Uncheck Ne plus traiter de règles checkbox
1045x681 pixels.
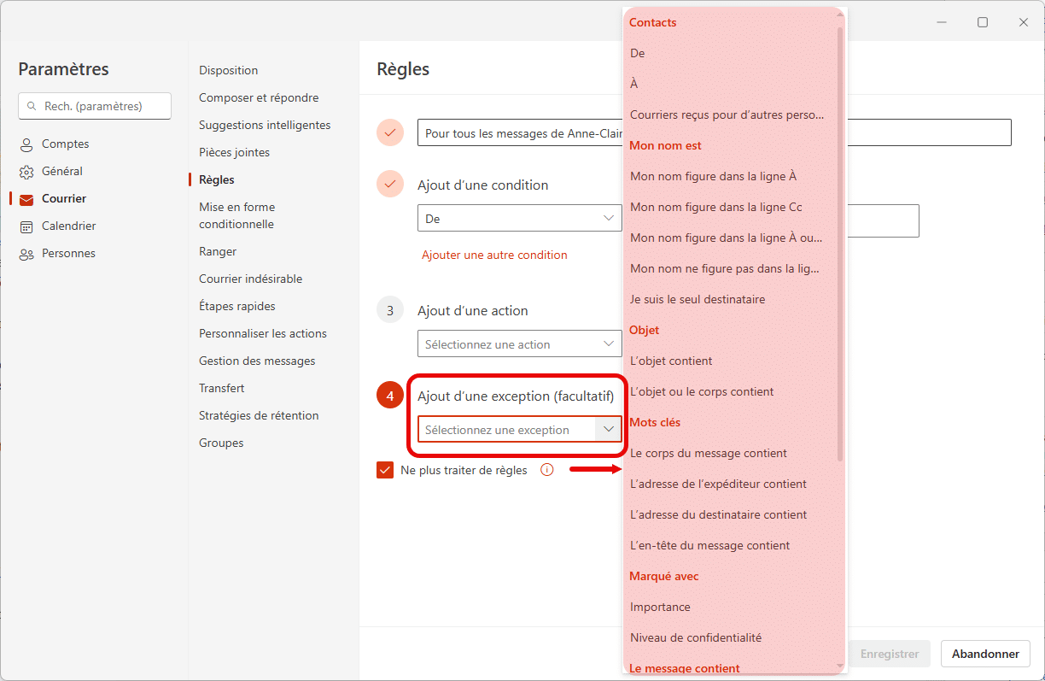[x=385, y=470]
